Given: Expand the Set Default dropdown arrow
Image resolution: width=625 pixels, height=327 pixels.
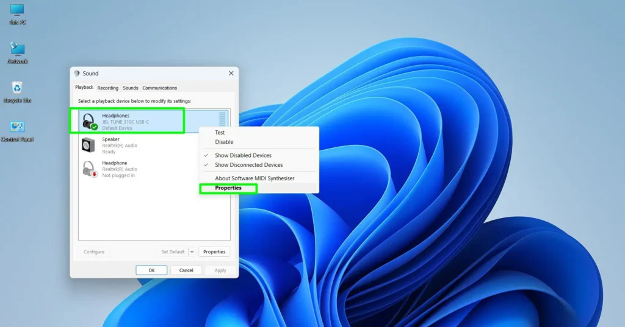Looking at the screenshot, I should [x=192, y=252].
